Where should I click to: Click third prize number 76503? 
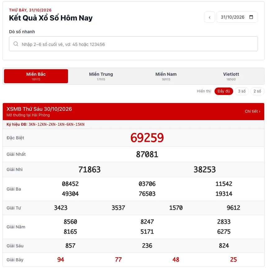point(147,194)
